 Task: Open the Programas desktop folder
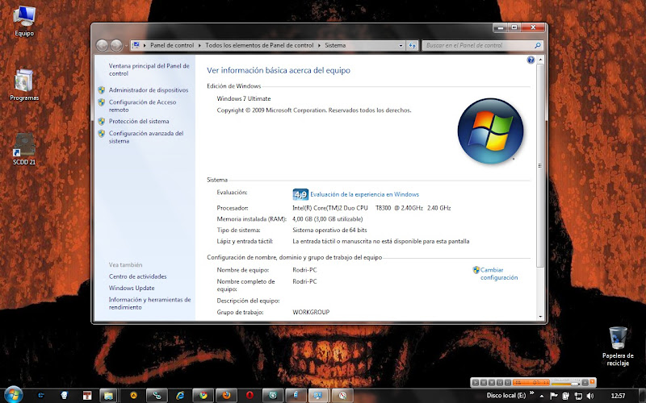tap(24, 85)
